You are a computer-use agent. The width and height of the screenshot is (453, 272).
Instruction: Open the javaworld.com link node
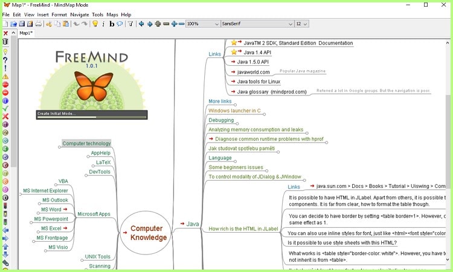coord(253,72)
